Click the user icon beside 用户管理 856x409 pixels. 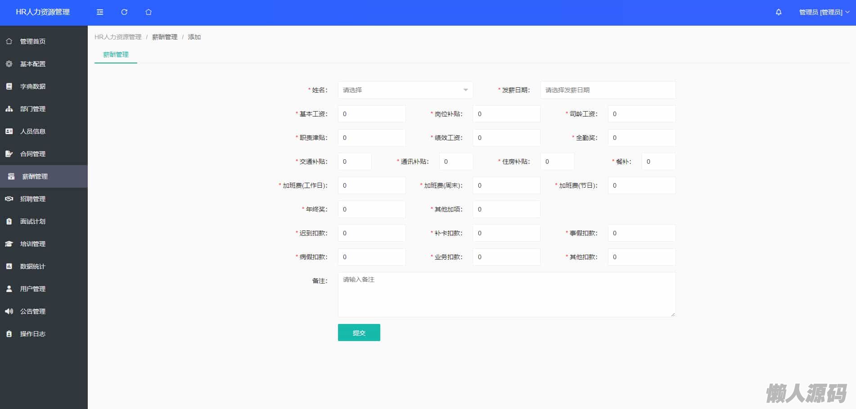pyautogui.click(x=9, y=289)
